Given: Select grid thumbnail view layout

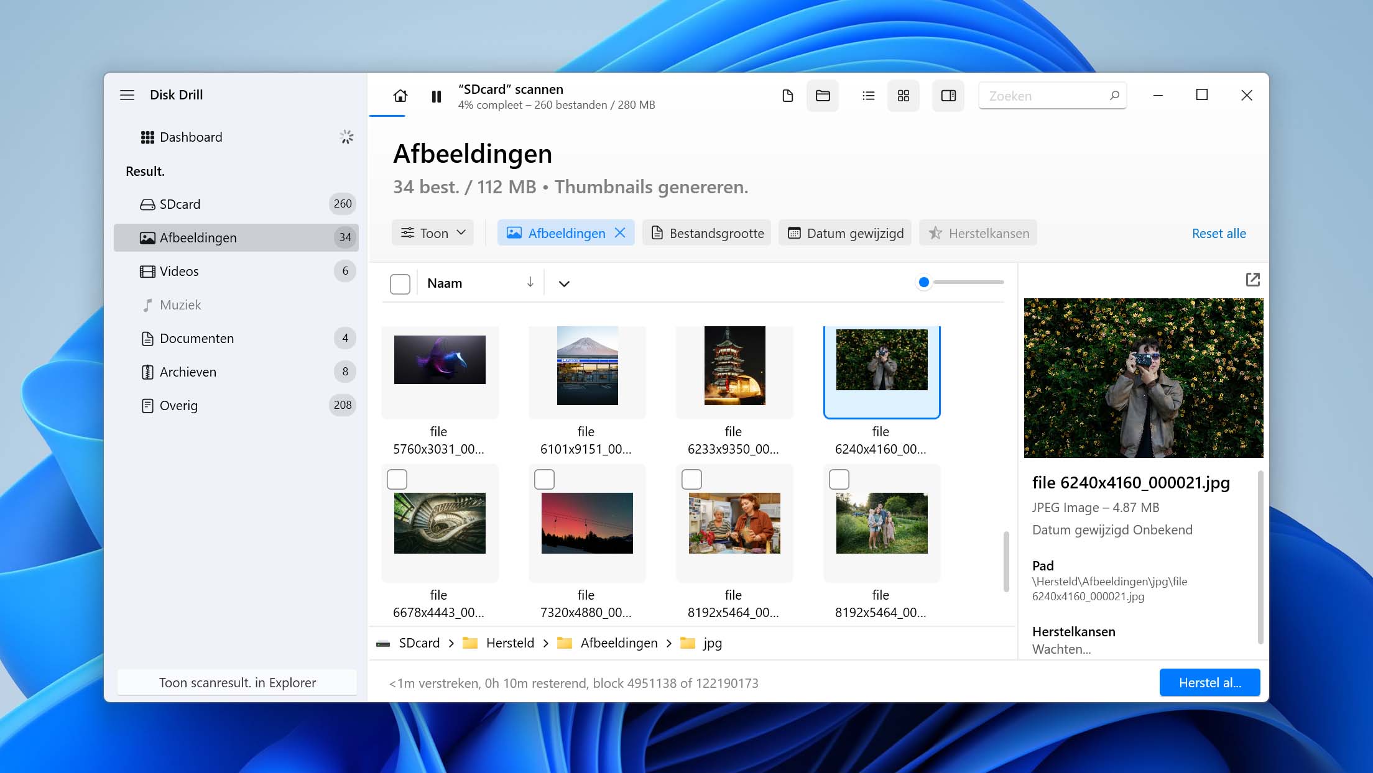Looking at the screenshot, I should click(904, 96).
